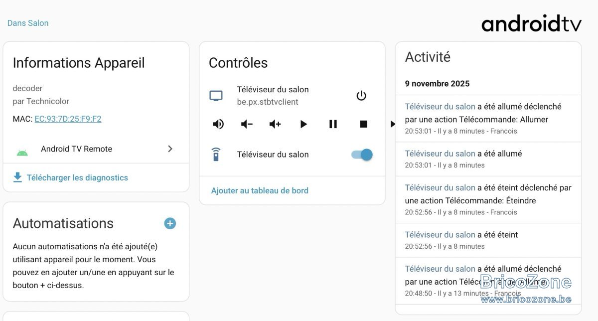Stop playback with the stop icon

pyautogui.click(x=364, y=124)
